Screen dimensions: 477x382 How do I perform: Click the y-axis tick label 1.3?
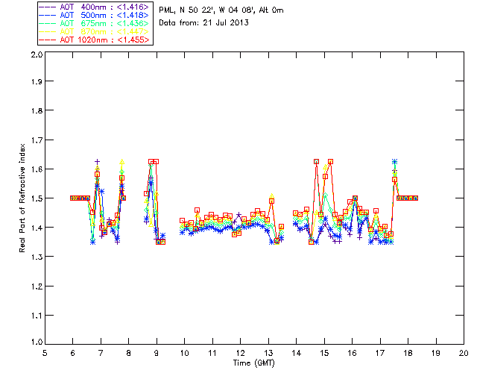point(37,257)
